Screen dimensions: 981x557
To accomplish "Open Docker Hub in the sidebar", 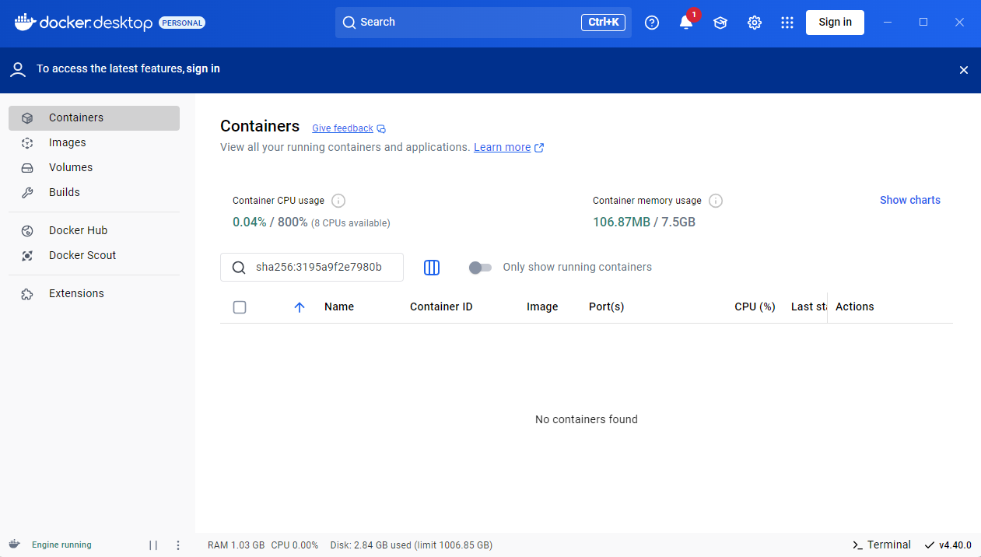I will pyautogui.click(x=94, y=231).
